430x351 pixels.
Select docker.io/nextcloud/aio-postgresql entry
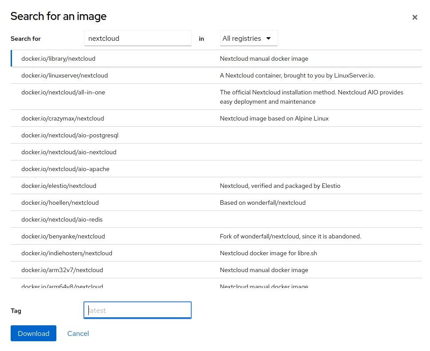(x=70, y=135)
